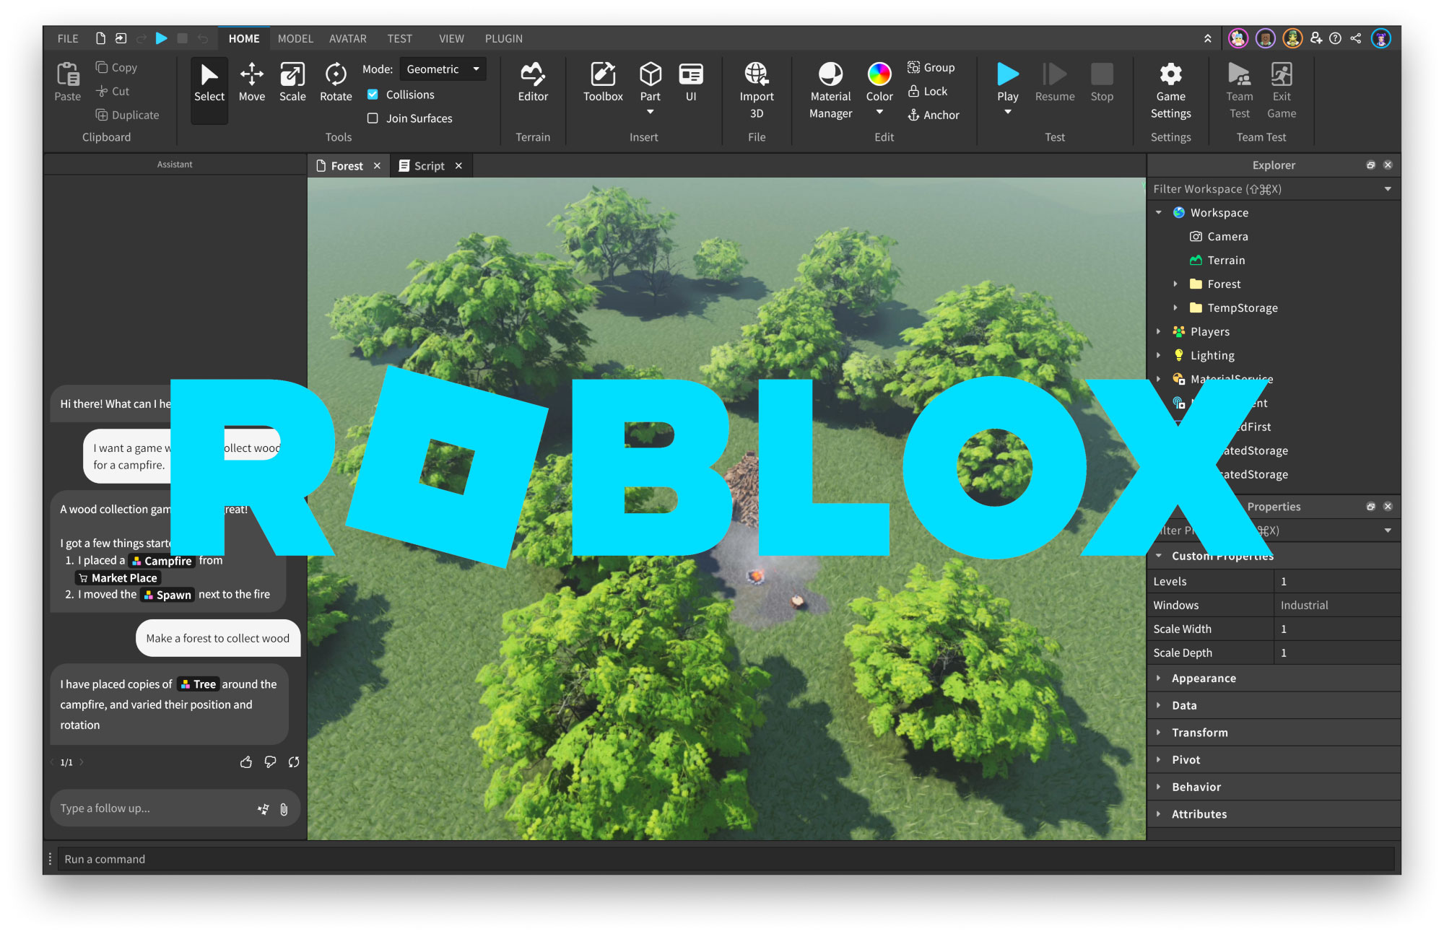Viewport: 1444px width, 934px height.
Task: Click the attach file paperclip icon
Action: (x=284, y=809)
